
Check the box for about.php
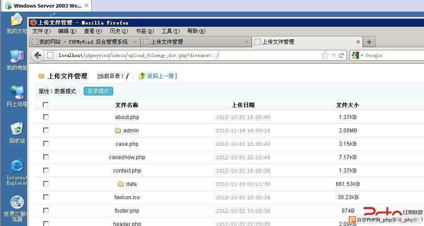click(x=46, y=117)
